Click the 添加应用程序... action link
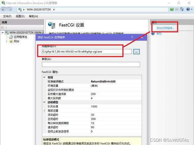 pos(165,28)
